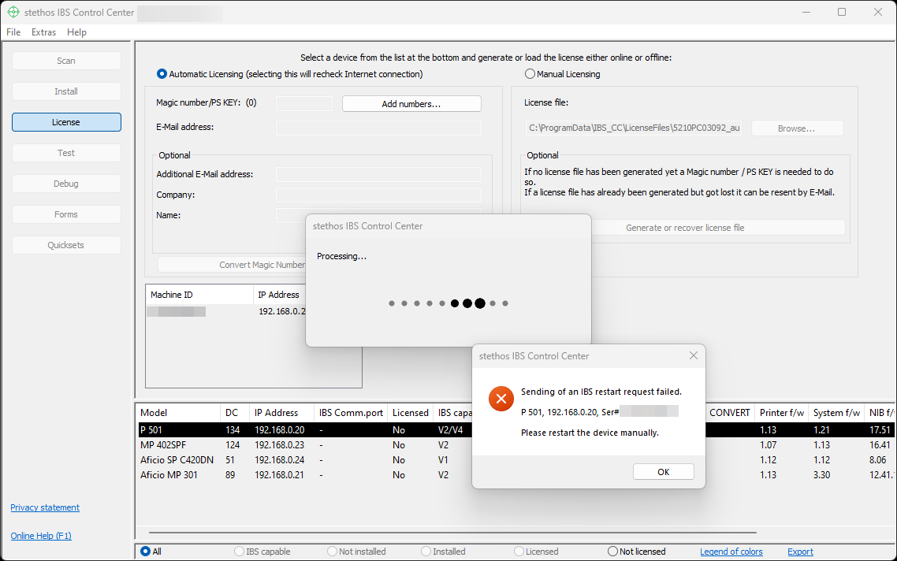897x561 pixels.
Task: Select Automatic Licensing radio button
Action: [162, 74]
